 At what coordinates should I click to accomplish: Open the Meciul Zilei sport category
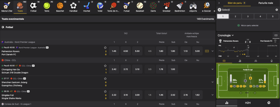pyautogui.click(x=7, y=7)
